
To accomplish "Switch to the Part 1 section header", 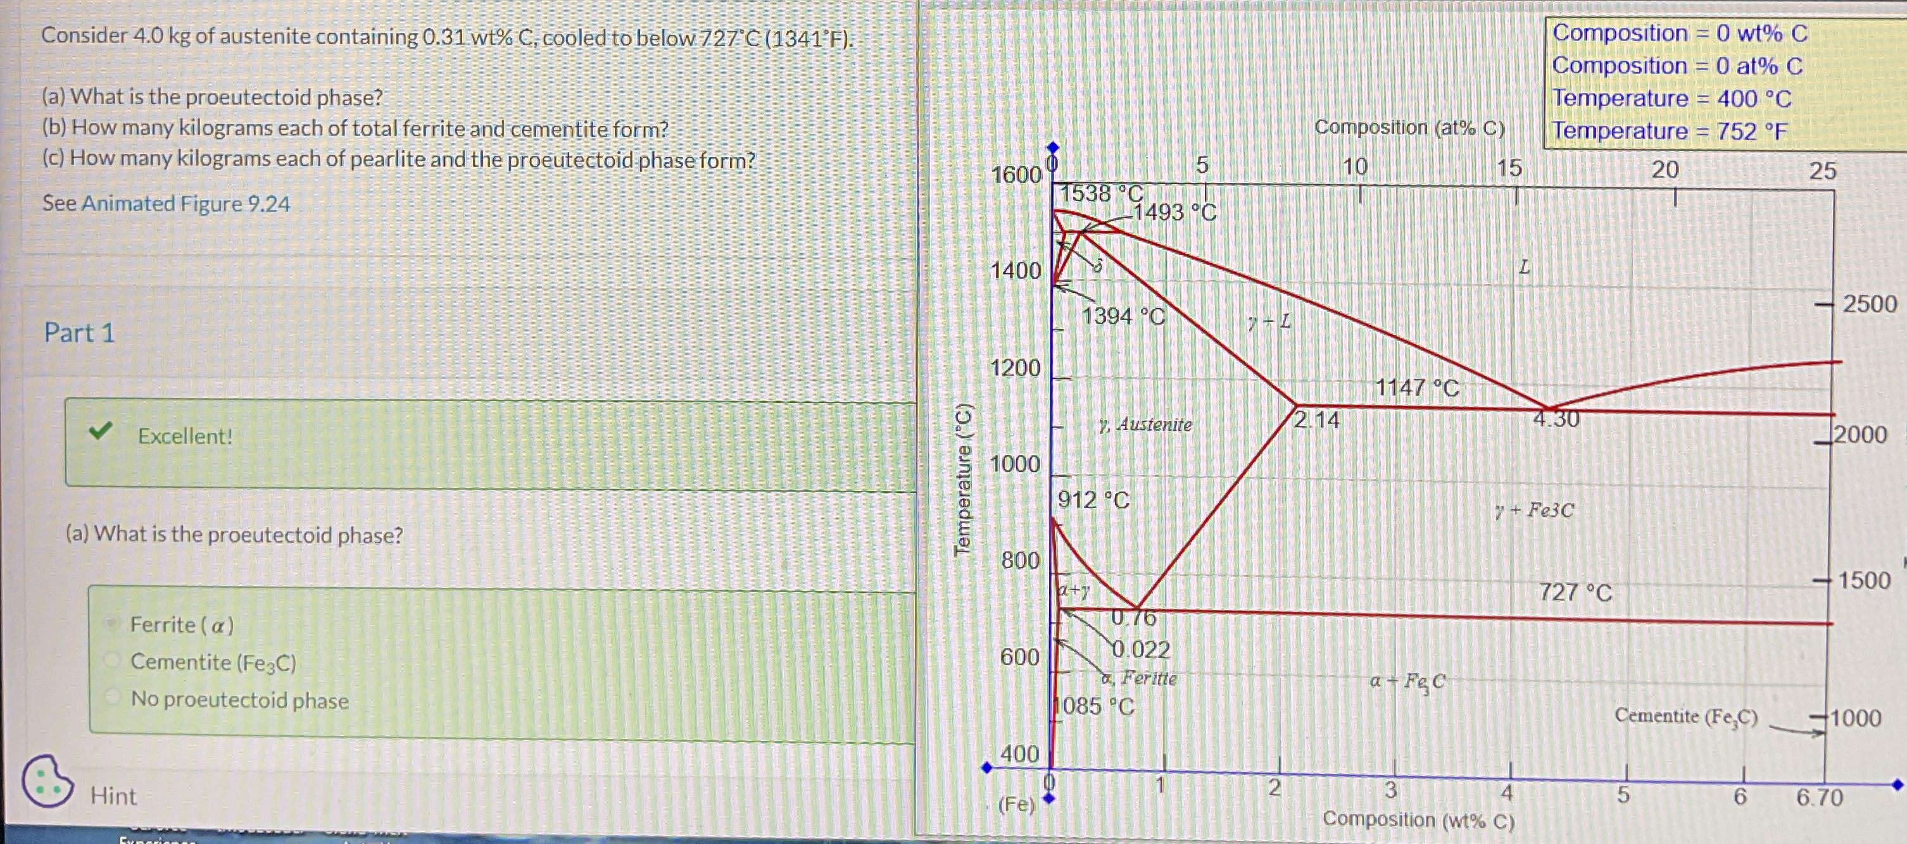I will pyautogui.click(x=78, y=333).
